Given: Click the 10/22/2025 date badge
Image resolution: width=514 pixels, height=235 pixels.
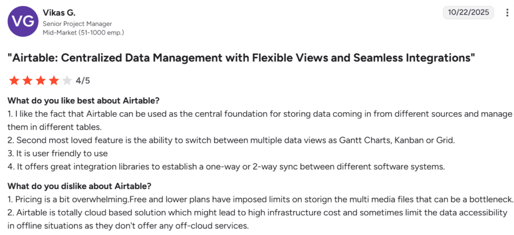Looking at the screenshot, I should click(x=468, y=13).
